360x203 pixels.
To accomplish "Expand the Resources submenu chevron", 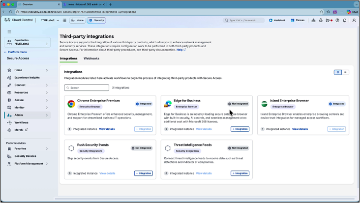I will (47, 93).
